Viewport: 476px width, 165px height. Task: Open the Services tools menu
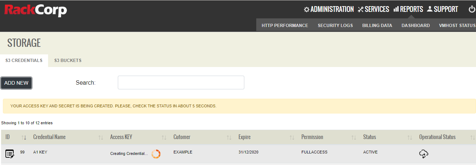click(373, 9)
